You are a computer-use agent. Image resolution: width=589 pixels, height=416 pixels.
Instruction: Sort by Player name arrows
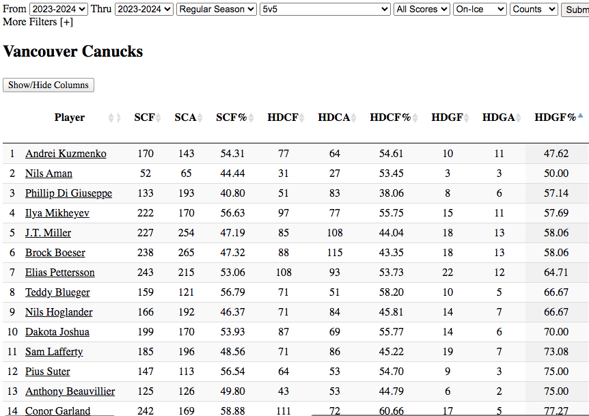click(x=114, y=118)
